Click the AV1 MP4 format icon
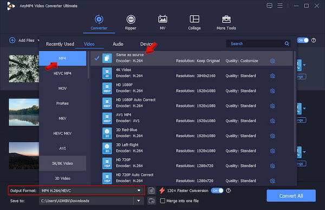Image resolution: width=325 pixels, height=210 pixels. pos(107,118)
